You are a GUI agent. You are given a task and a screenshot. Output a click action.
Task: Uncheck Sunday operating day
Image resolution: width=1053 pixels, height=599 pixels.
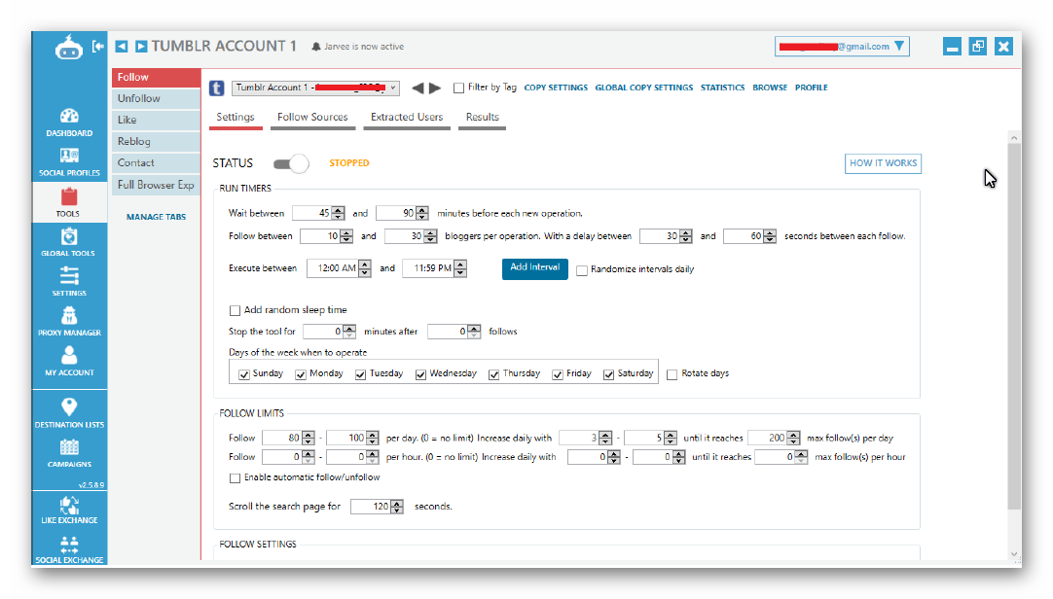click(244, 374)
